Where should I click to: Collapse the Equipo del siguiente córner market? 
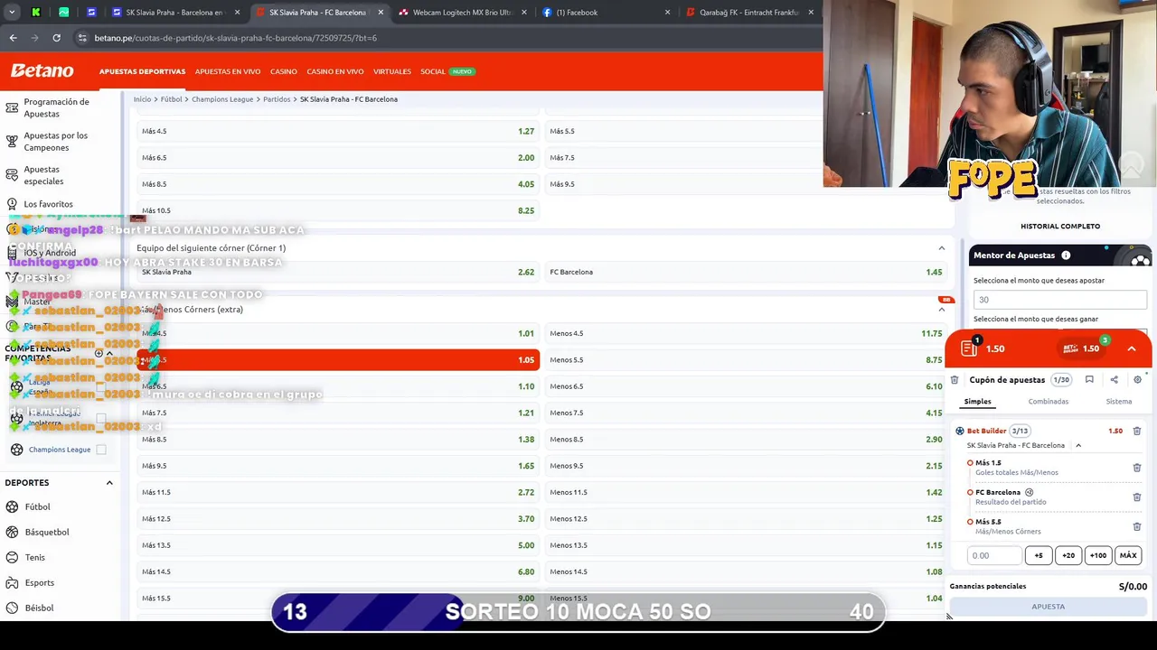pos(941,248)
